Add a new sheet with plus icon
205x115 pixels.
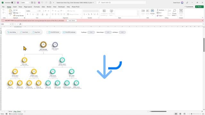click(25, 111)
